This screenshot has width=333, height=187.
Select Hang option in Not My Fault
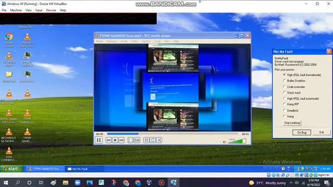[288, 116]
